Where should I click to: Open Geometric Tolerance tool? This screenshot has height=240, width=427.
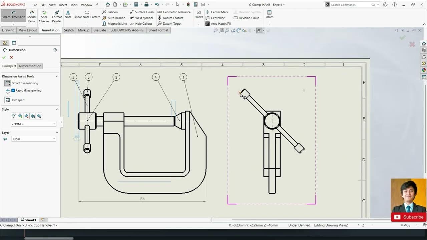click(174, 12)
